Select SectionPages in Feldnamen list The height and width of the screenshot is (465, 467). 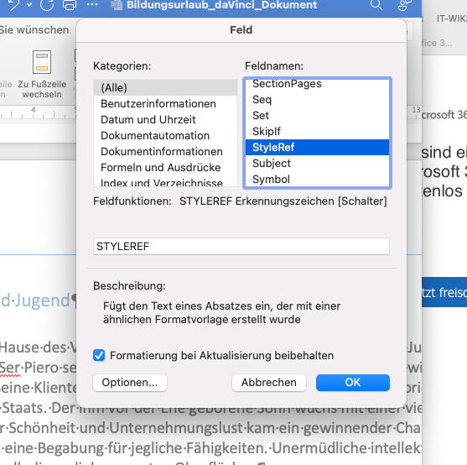317,84
